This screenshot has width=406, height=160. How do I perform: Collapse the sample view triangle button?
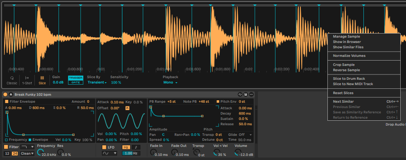coord(11,95)
